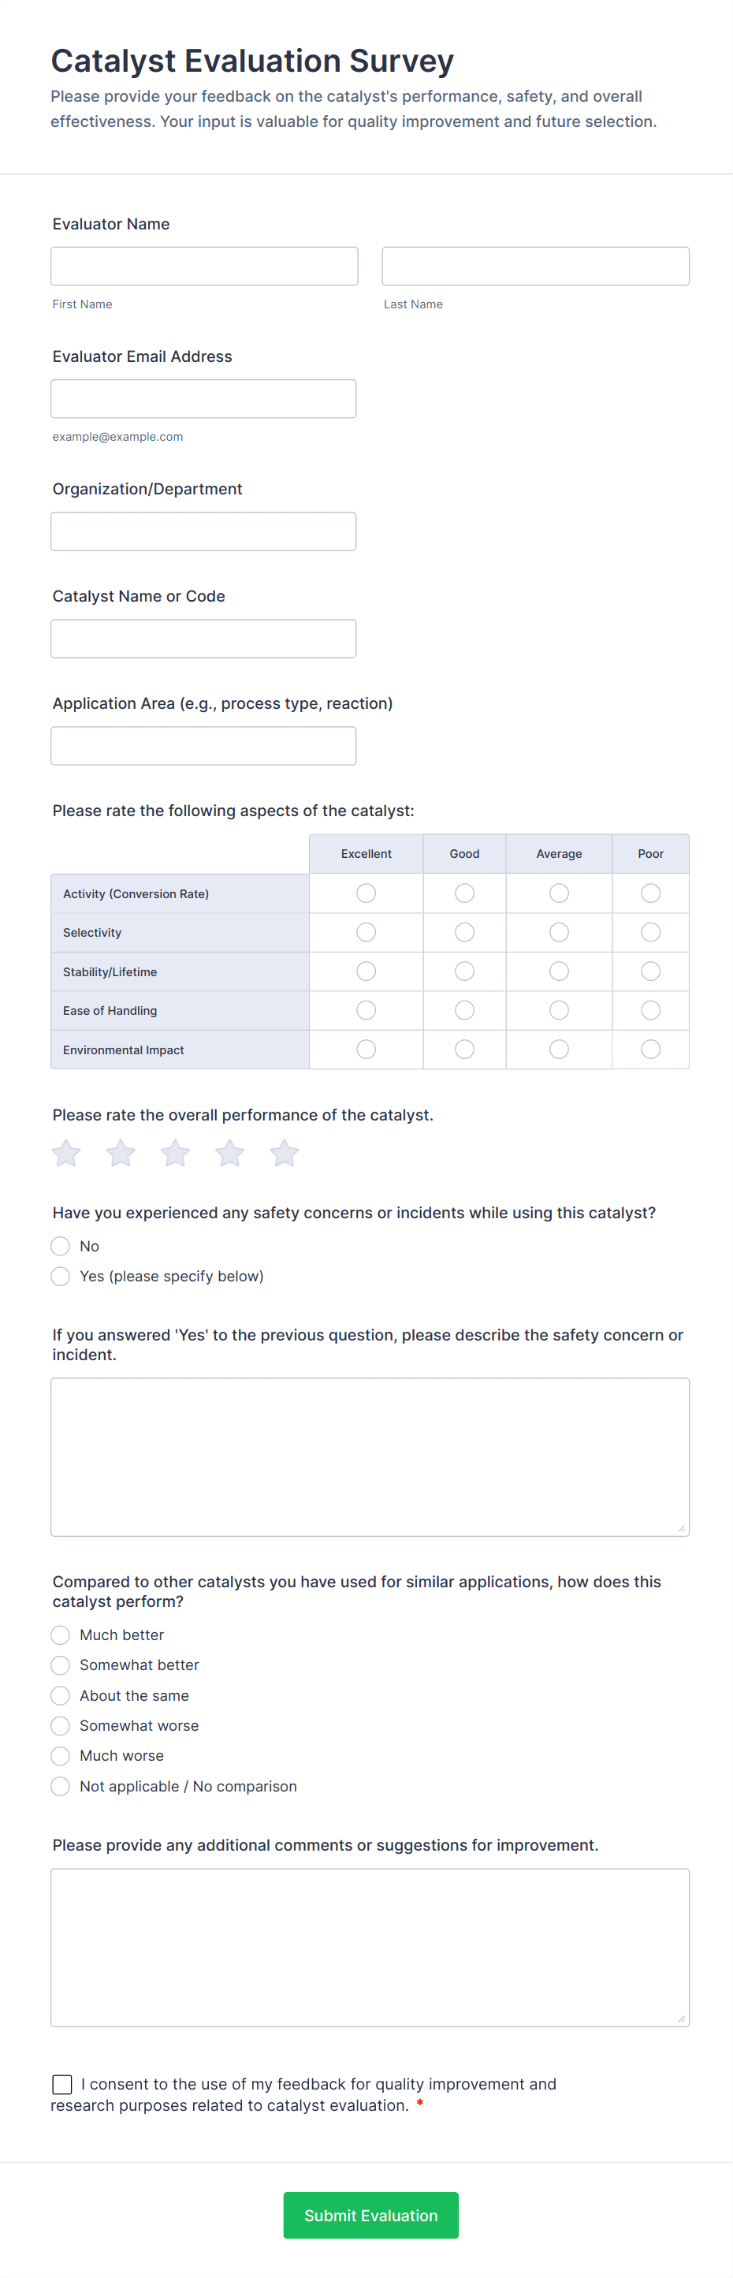Set Stability/Lifetime to Average
This screenshot has width=733, height=2278.
559,971
